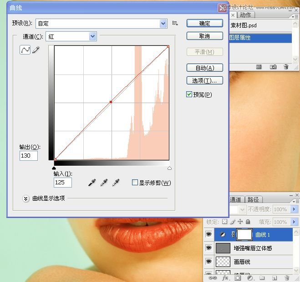
Task: Open layer style fx menu
Action: [225, 277]
